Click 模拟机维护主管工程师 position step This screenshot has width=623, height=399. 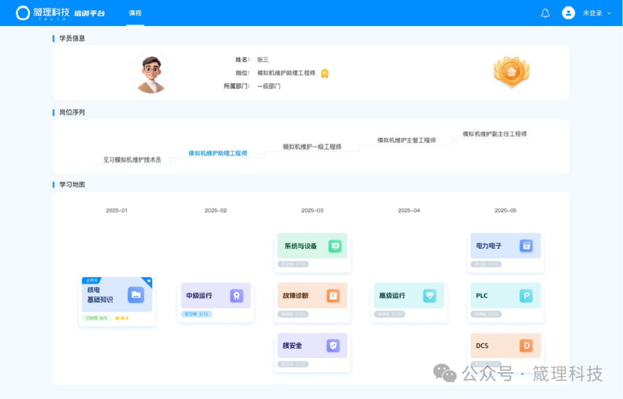pos(406,140)
